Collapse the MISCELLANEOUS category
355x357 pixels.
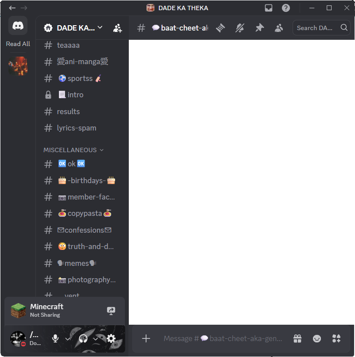click(x=73, y=150)
